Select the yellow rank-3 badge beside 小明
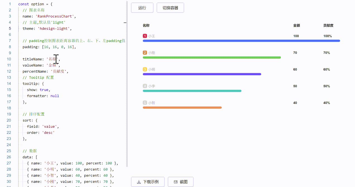Viewport: 355px width, 187px height. coord(145,69)
